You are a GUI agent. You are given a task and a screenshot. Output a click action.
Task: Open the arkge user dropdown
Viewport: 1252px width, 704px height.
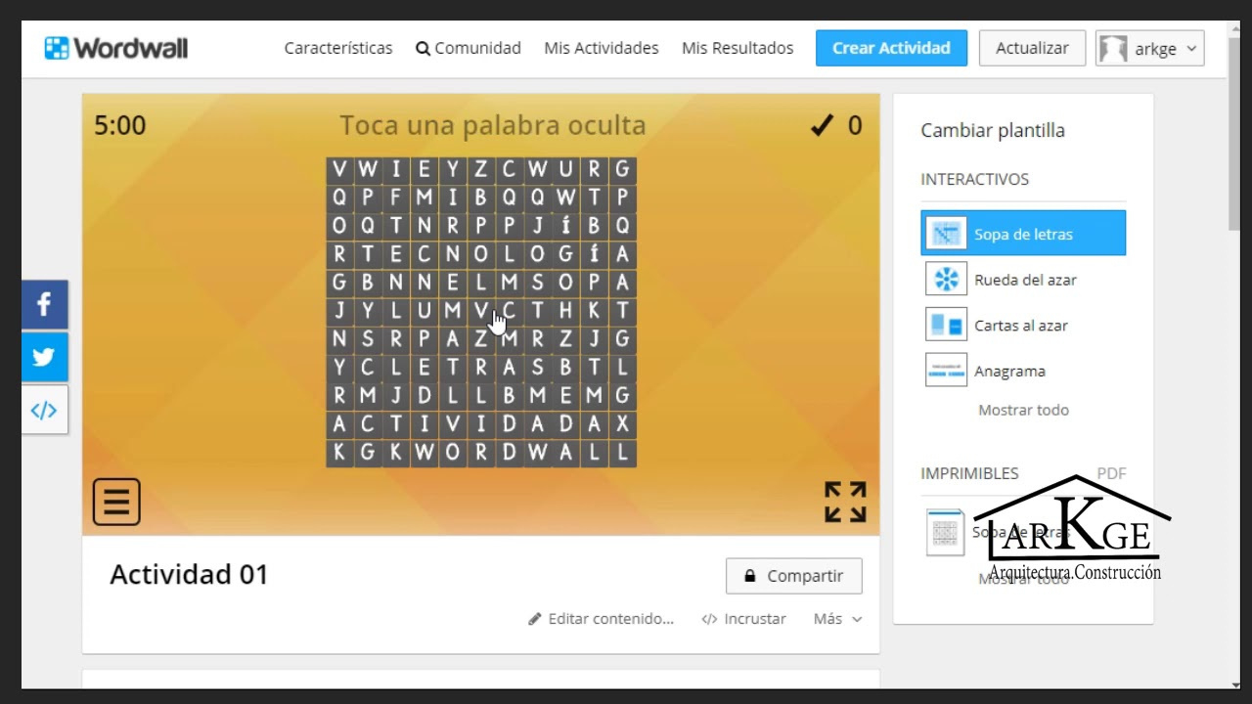click(1150, 48)
